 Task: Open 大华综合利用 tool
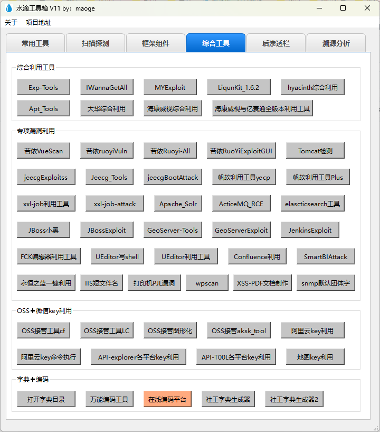pyautogui.click(x=107, y=108)
